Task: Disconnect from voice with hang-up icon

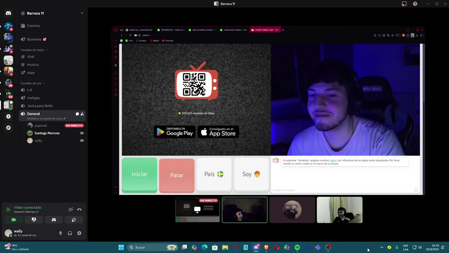Action: 79,209
